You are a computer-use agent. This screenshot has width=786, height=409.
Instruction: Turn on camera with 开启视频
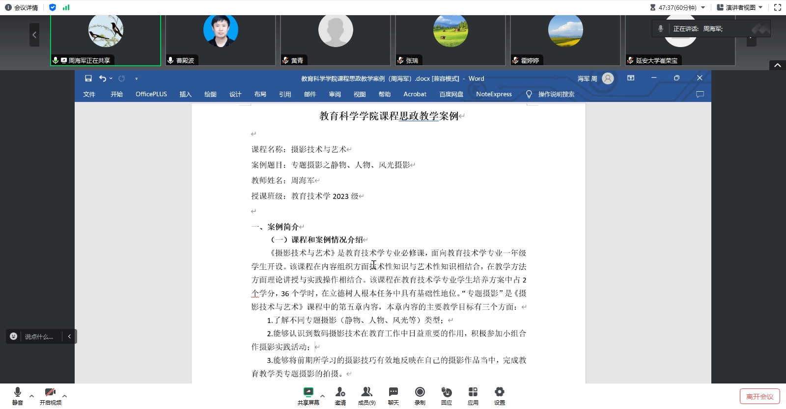tap(50, 395)
